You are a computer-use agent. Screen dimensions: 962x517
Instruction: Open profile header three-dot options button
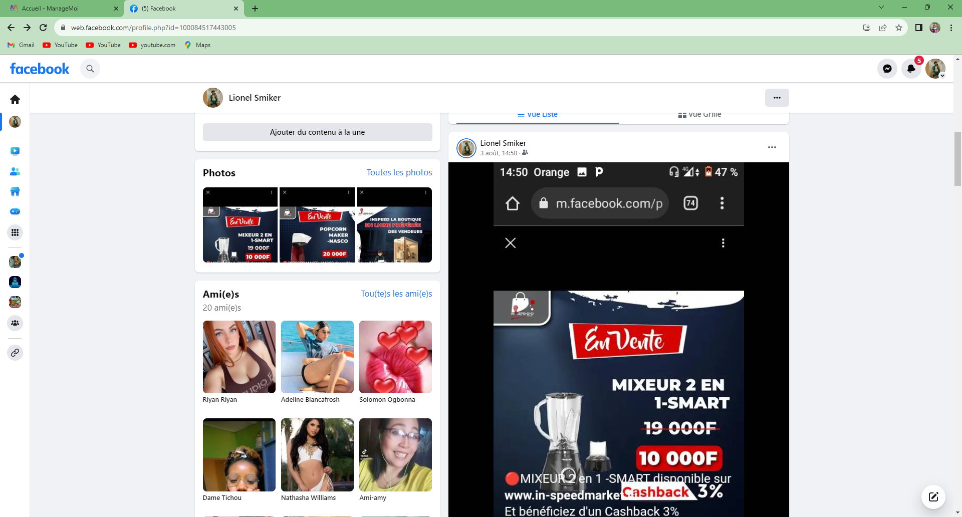[x=777, y=98]
